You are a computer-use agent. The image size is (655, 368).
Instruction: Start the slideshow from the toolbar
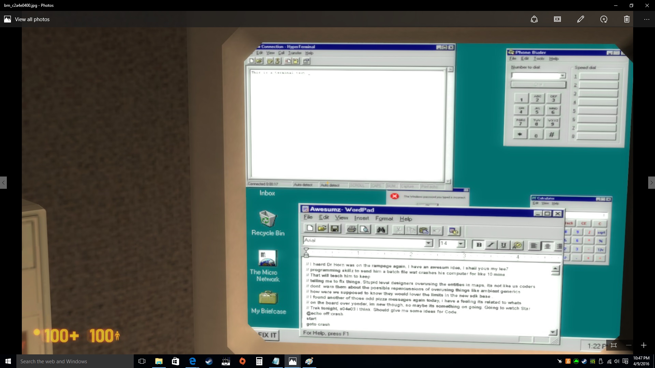pos(557,19)
